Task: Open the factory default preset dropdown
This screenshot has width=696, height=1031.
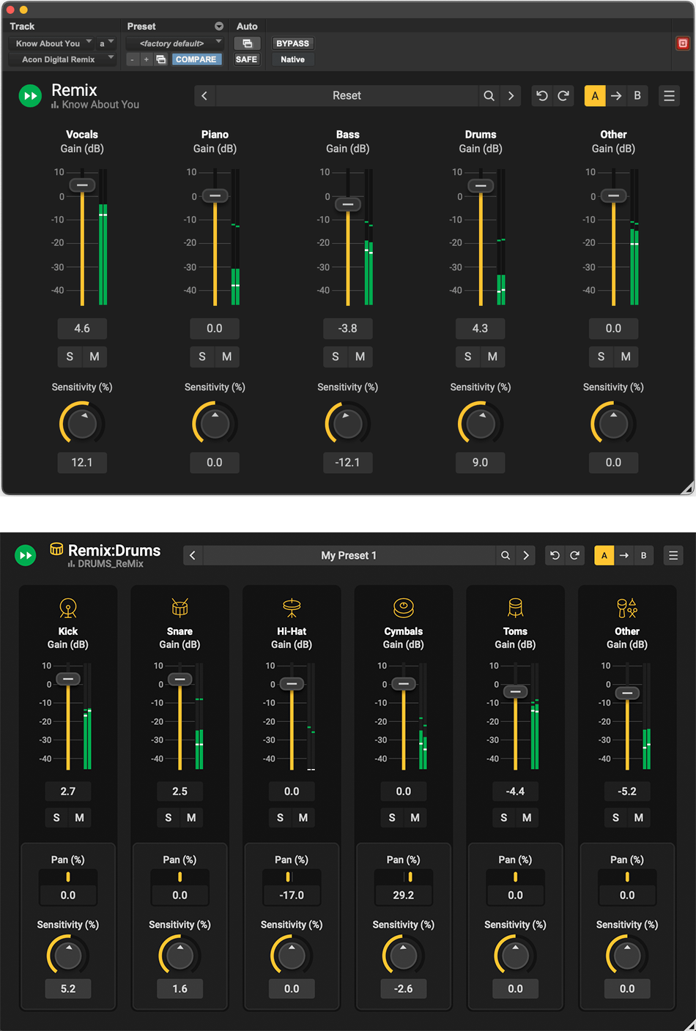Action: point(174,42)
